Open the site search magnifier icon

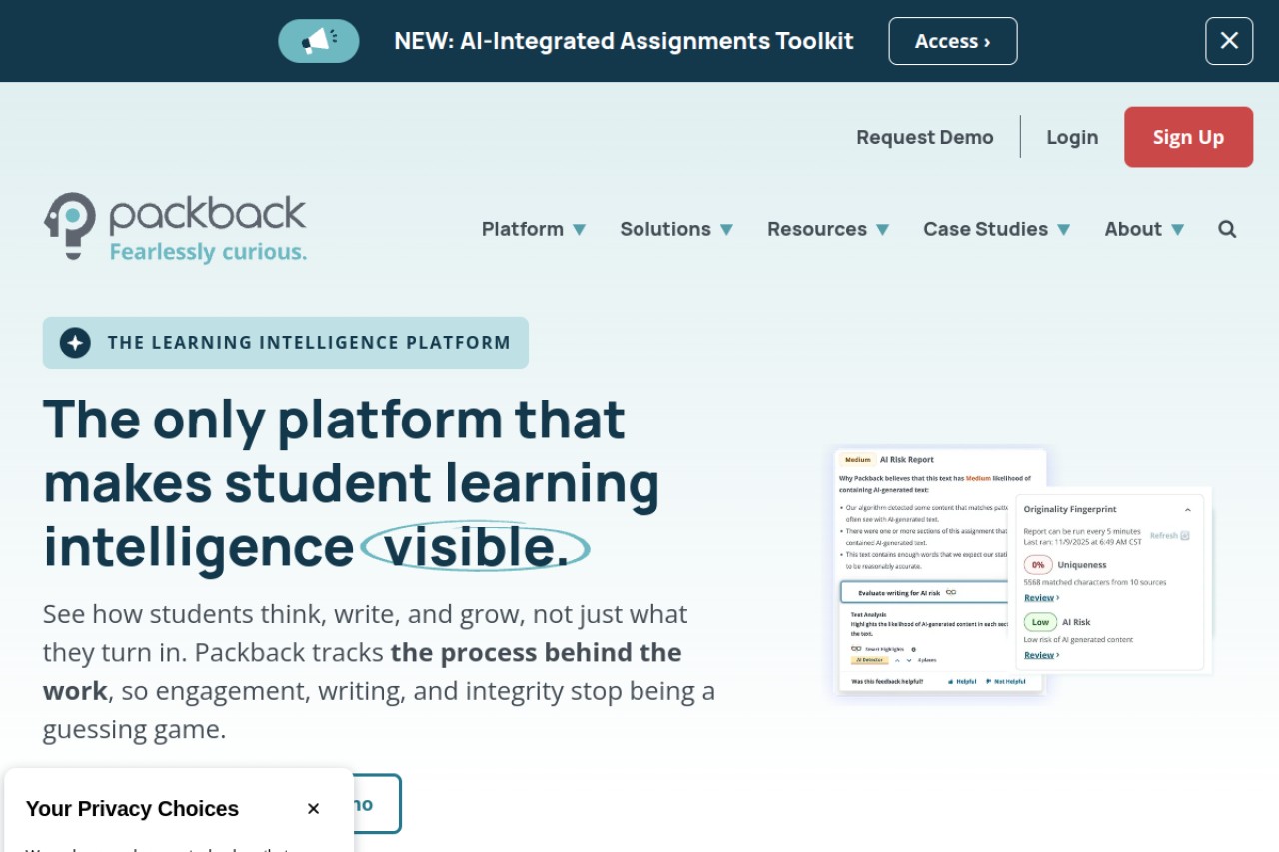1227,229
